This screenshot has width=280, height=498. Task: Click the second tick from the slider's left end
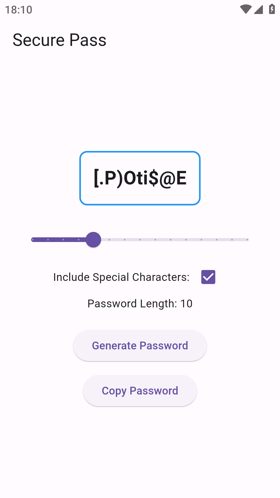[x=48, y=240]
